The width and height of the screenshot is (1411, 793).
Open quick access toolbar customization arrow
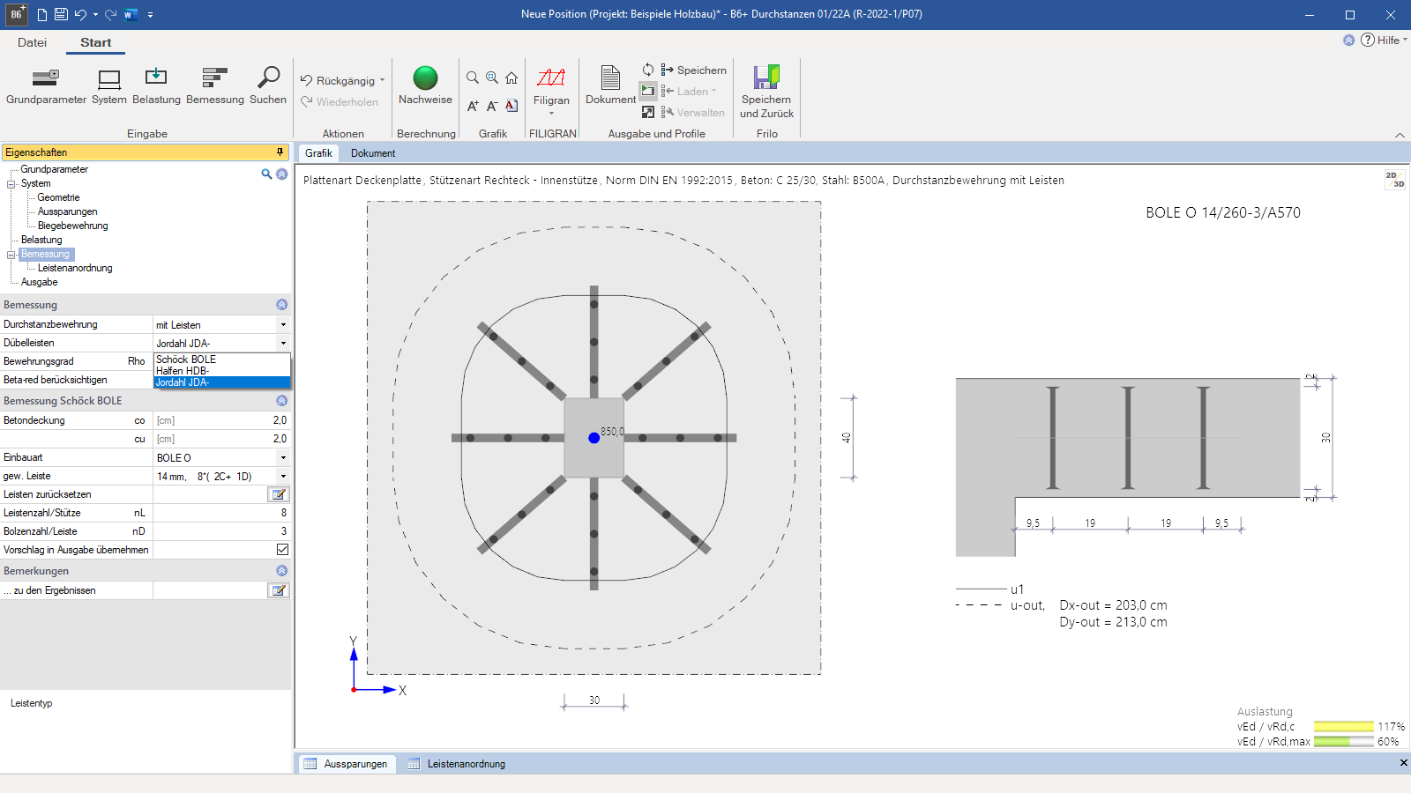click(x=150, y=15)
